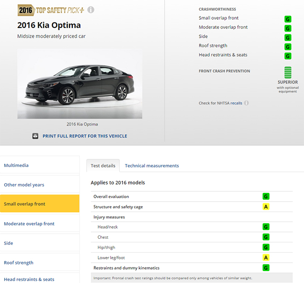Click the green G rating for Roof strength
Viewport: 304px width, 283px height.
click(288, 46)
